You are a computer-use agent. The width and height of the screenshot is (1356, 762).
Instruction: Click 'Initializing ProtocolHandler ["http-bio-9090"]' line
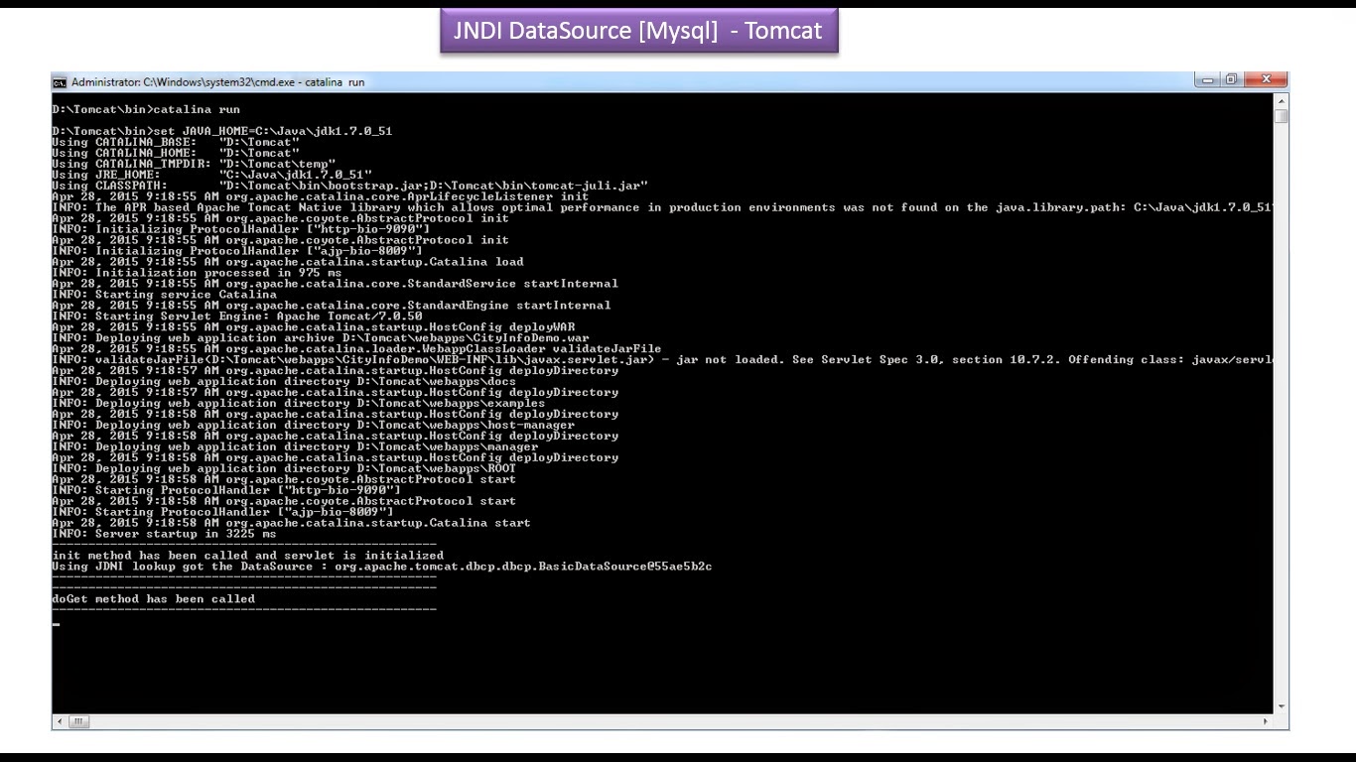click(x=240, y=229)
